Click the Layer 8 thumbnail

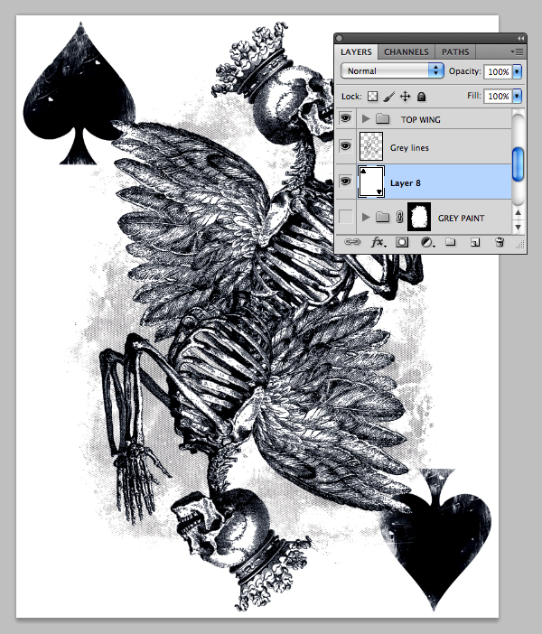point(371,182)
